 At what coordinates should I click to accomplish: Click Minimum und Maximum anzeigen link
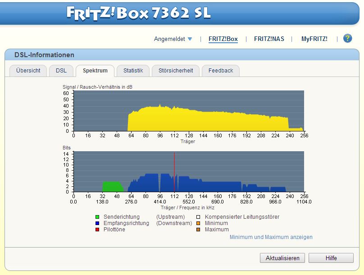point(271,237)
